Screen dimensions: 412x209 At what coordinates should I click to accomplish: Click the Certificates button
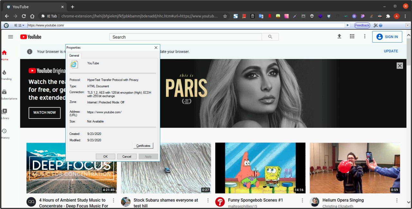point(143,146)
